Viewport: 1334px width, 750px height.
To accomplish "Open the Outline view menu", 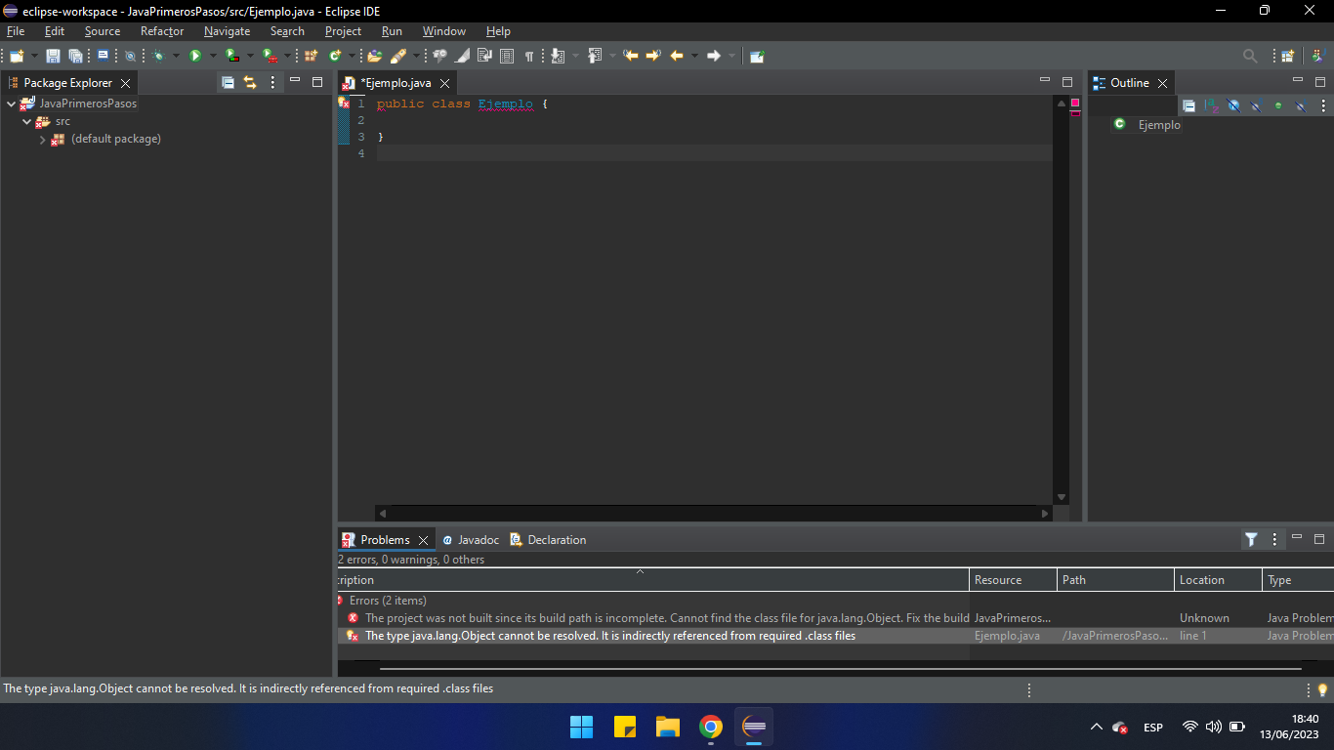I will [x=1323, y=105].
